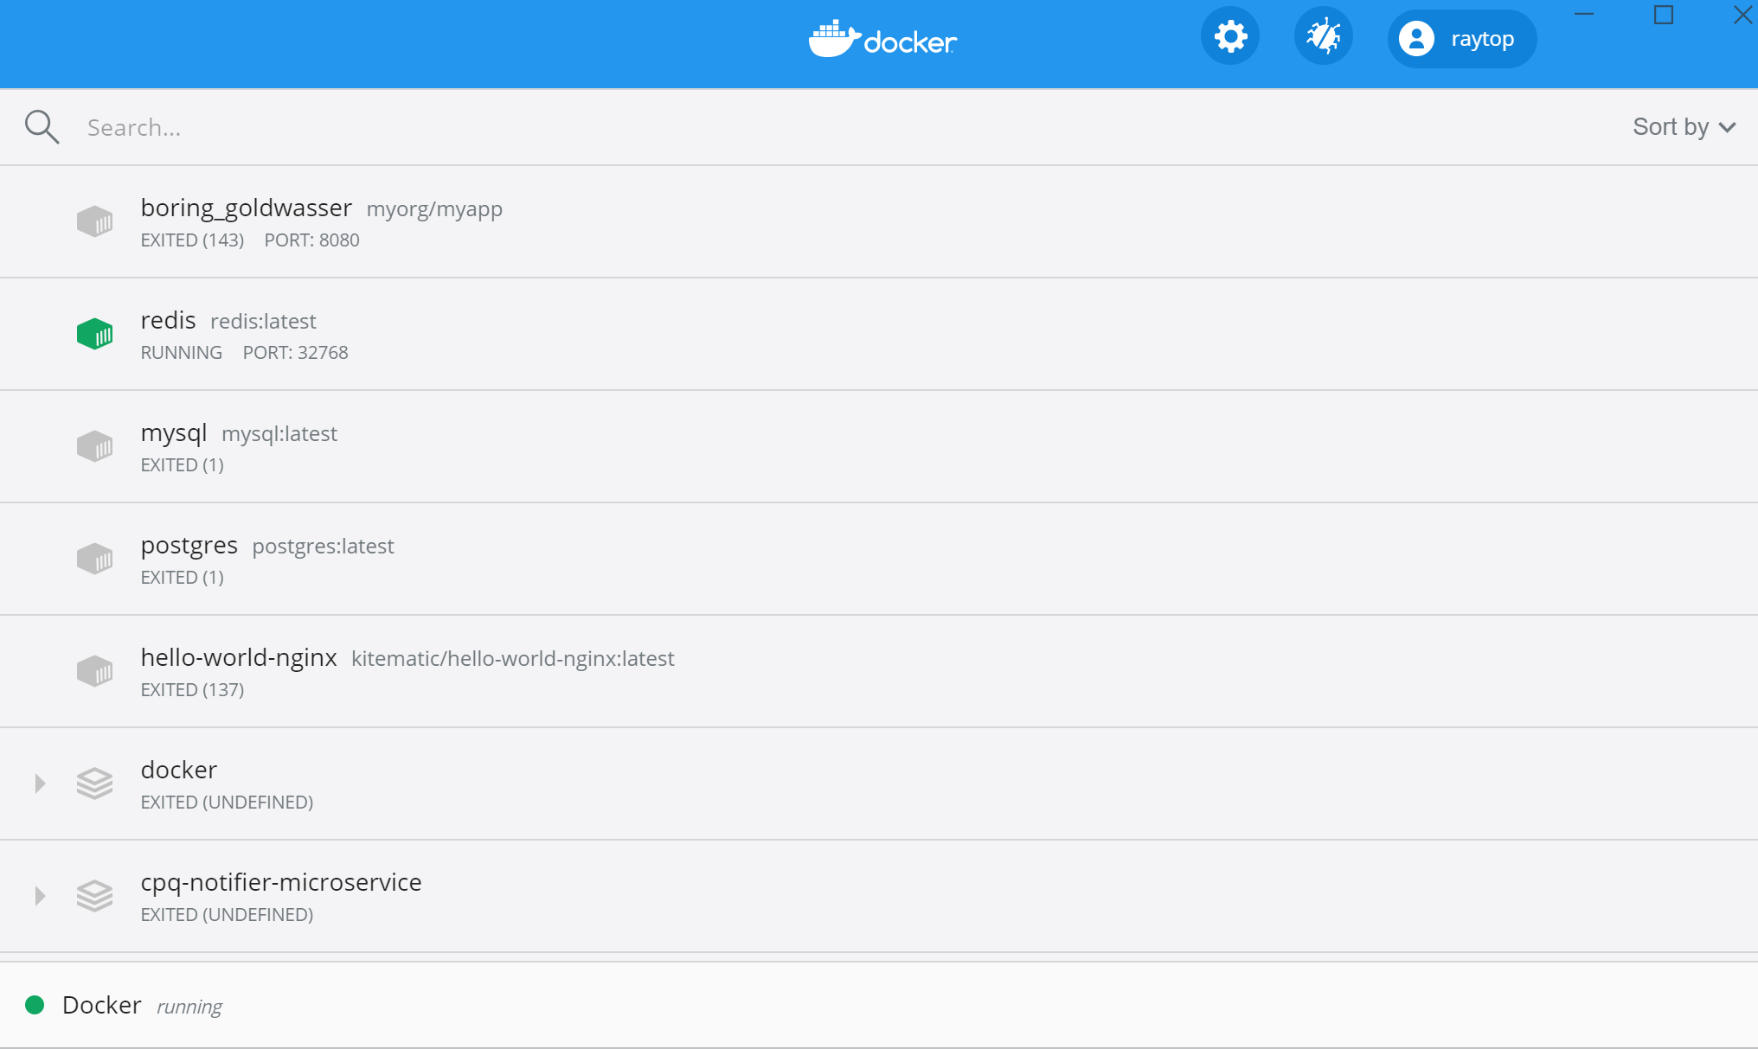1758x1049 pixels.
Task: Click the PORT: 32768 label for redis
Action: coord(294,352)
